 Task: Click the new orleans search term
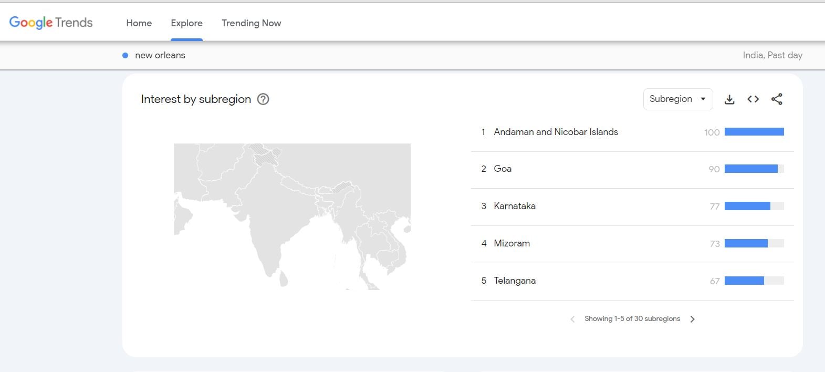[x=160, y=55]
